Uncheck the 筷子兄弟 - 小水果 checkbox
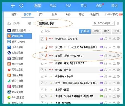125x106 pixels. pos(42,76)
